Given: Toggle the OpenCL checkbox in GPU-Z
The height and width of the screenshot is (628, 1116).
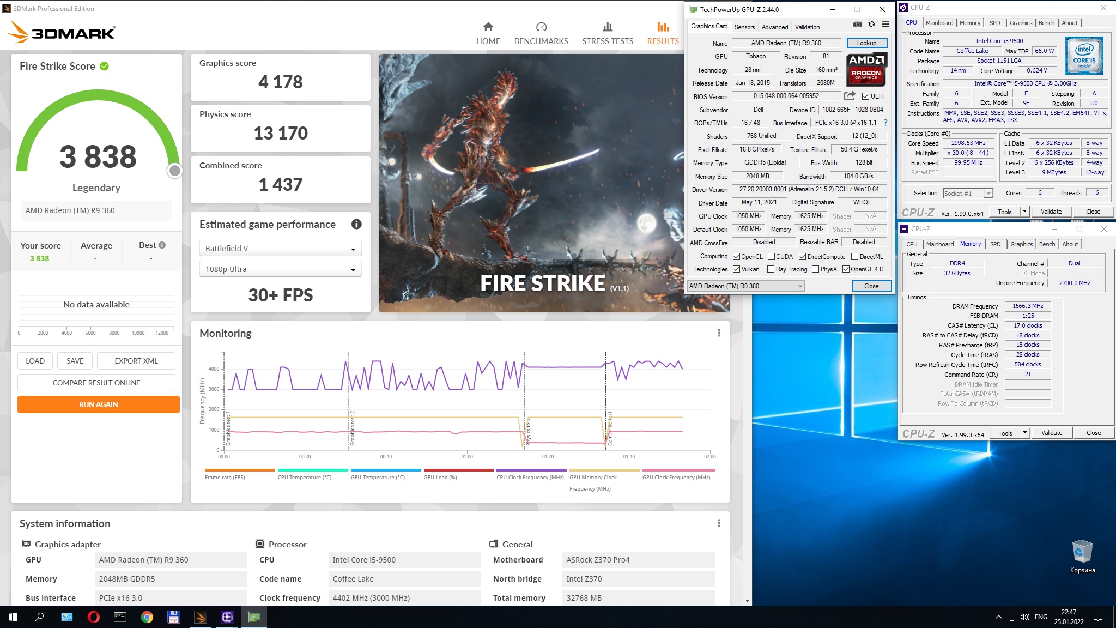Looking at the screenshot, I should (x=736, y=257).
